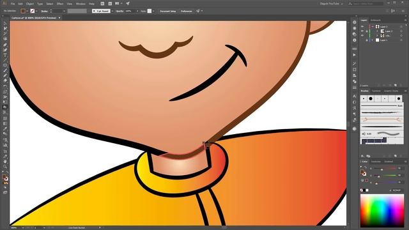Select the Shape Builder tool
The width and height of the screenshot is (409, 230).
pyautogui.click(x=5, y=107)
